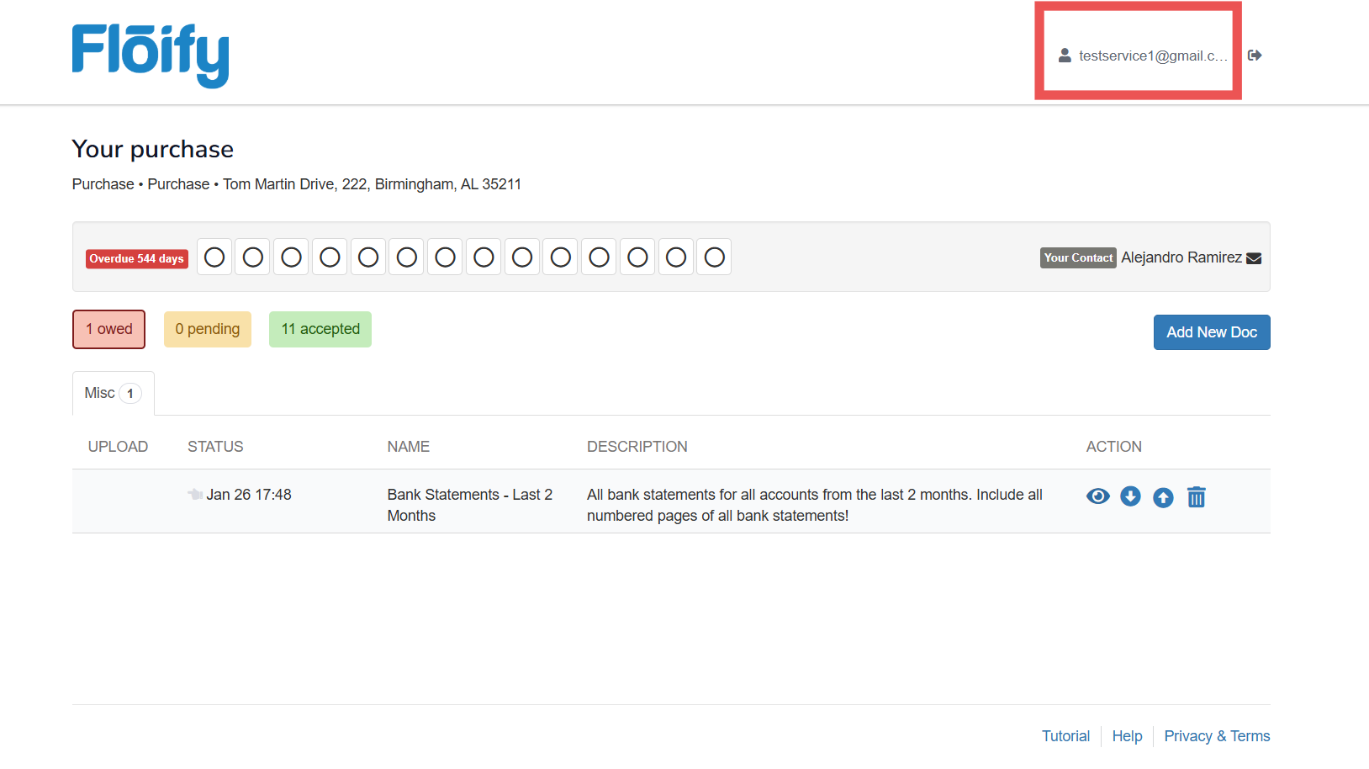Click the logout icon in header
This screenshot has height=769, width=1369.
tap(1255, 56)
